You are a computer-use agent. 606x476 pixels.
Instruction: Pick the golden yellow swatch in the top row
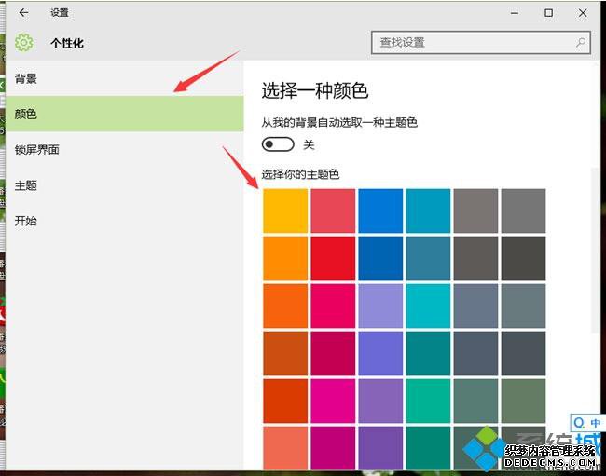click(x=285, y=211)
